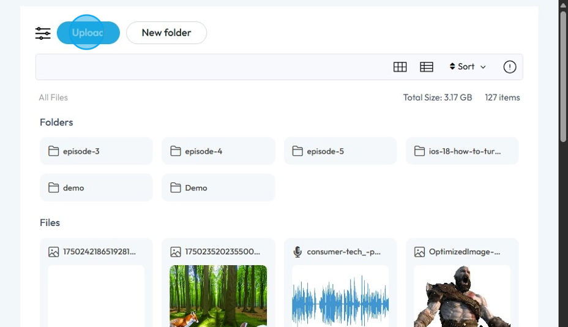Image resolution: width=568 pixels, height=327 pixels.
Task: Open the lowercase demo folder
Action: (96, 188)
